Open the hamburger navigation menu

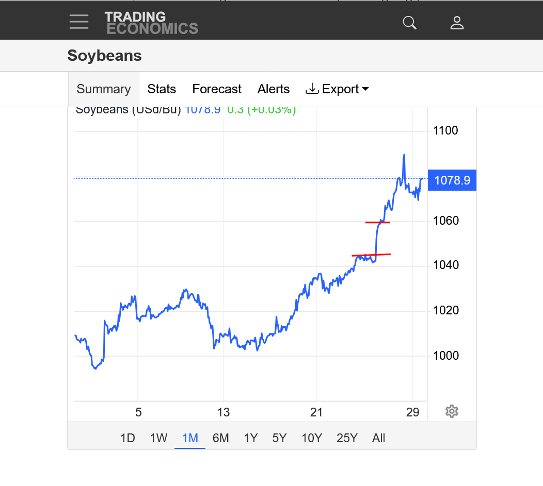click(79, 22)
